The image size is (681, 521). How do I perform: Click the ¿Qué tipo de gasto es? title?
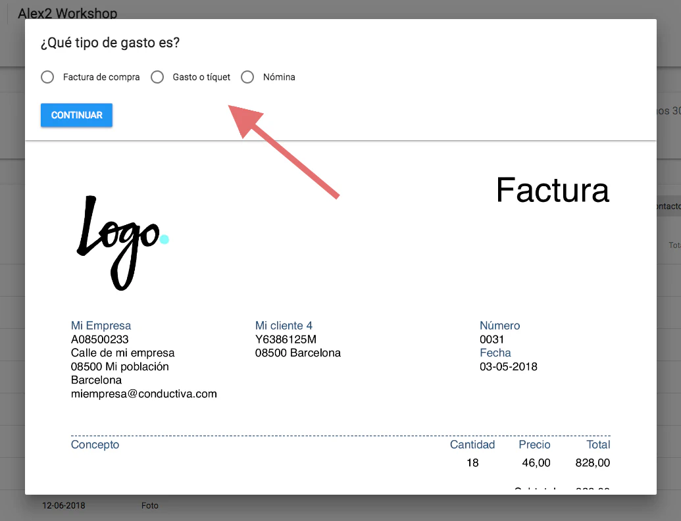110,43
